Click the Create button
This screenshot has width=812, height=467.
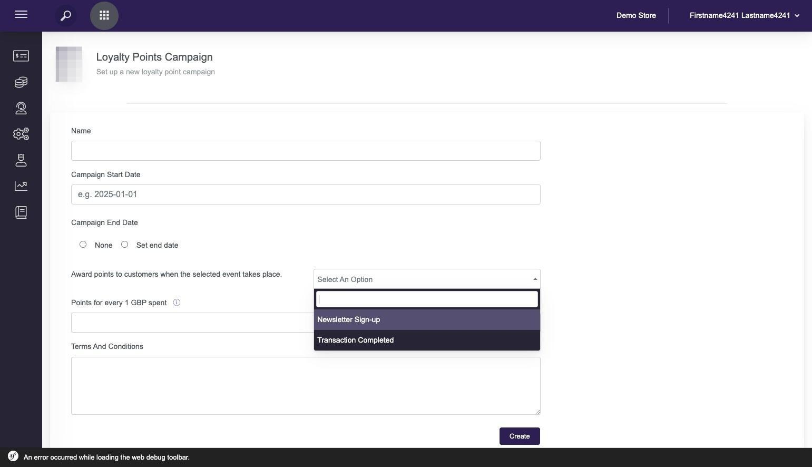pos(519,436)
